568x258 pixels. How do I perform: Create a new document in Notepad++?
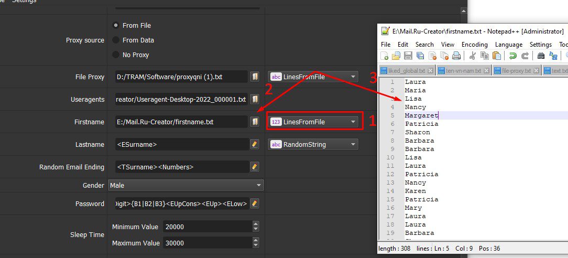point(385,56)
